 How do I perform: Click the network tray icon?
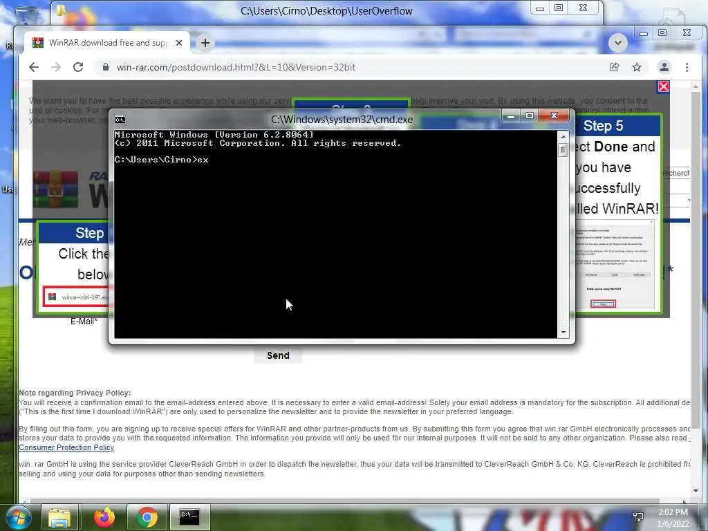click(x=638, y=517)
